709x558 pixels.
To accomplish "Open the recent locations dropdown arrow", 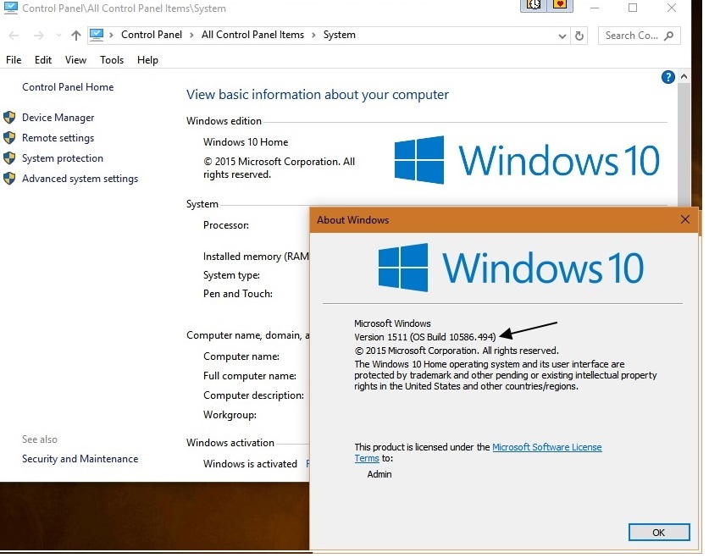I will click(58, 36).
